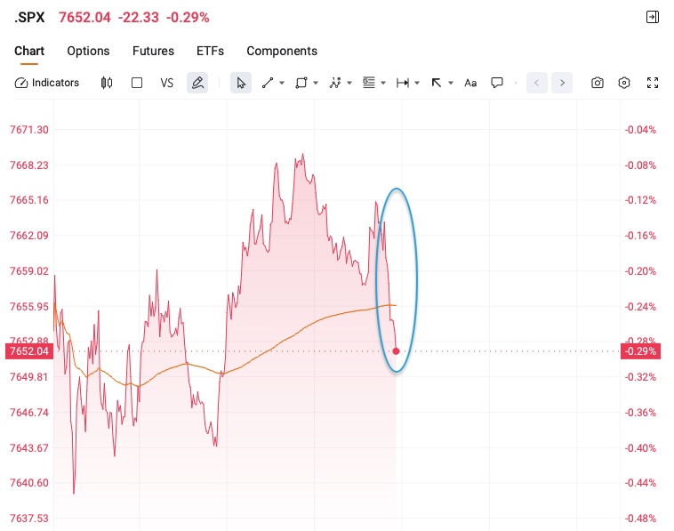Image resolution: width=674 pixels, height=531 pixels.
Task: Select the trend line drawing tool
Action: (x=268, y=83)
